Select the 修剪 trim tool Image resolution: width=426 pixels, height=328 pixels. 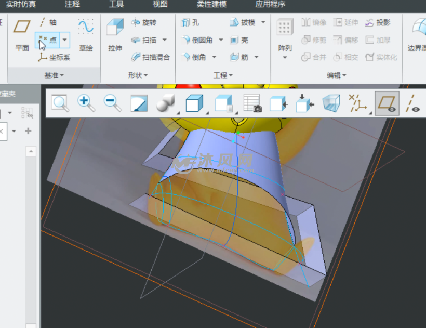coord(314,40)
